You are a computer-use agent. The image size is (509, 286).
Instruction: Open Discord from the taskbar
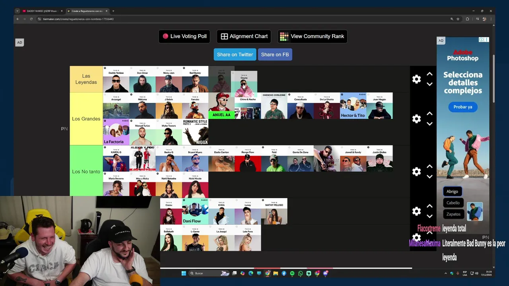click(326, 273)
